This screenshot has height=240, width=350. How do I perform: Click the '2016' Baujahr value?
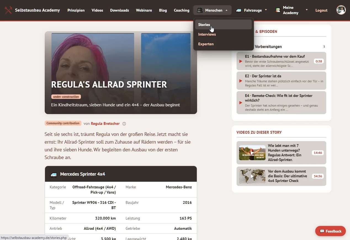pyautogui.click(x=187, y=202)
